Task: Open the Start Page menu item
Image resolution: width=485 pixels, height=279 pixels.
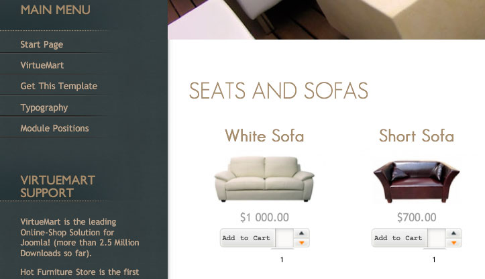Action: click(x=42, y=44)
